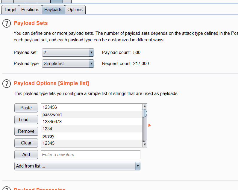The width and height of the screenshot is (238, 190).
Task: Open help for Payload Options section
Action: pos(7,84)
